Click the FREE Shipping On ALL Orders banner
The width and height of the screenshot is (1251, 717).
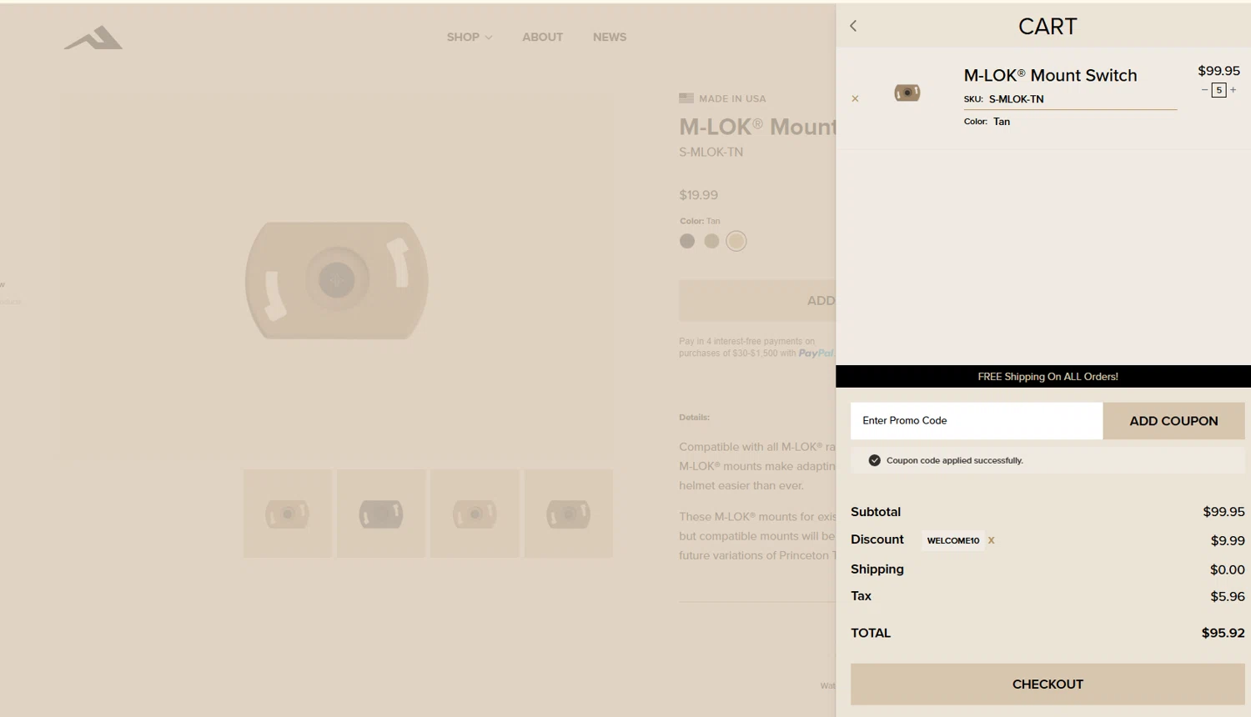coord(1043,377)
